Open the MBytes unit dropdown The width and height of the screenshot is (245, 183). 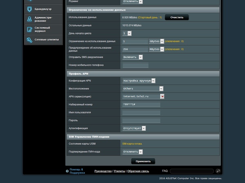click(x=156, y=49)
